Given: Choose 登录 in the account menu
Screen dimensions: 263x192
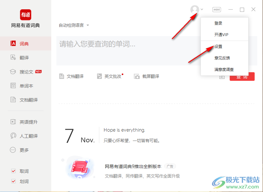Looking at the screenshot, I should click(218, 23).
